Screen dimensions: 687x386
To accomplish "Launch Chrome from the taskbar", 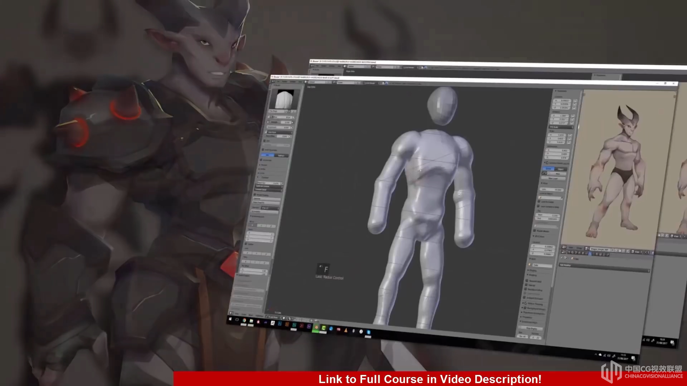I will pyautogui.click(x=244, y=320).
